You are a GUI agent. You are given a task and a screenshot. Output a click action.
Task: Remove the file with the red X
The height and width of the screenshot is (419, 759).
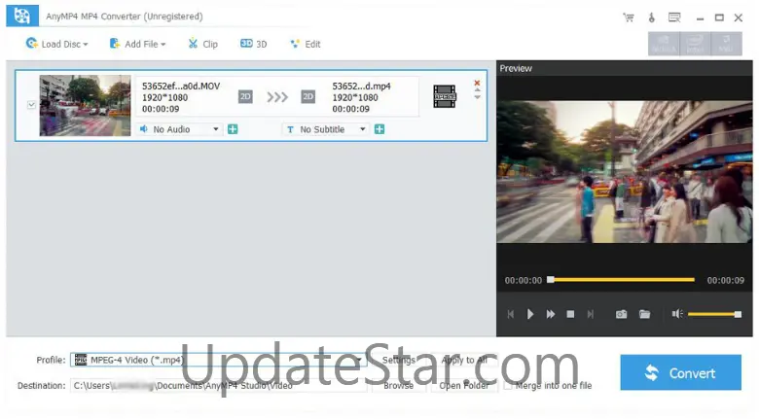tap(477, 83)
